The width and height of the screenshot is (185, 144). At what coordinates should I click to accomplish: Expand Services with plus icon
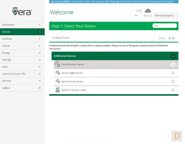(40, 81)
